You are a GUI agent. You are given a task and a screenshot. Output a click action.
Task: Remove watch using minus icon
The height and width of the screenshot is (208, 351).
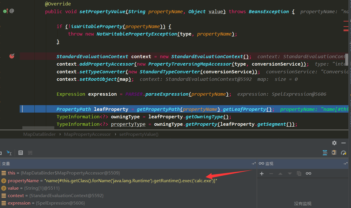(271, 174)
